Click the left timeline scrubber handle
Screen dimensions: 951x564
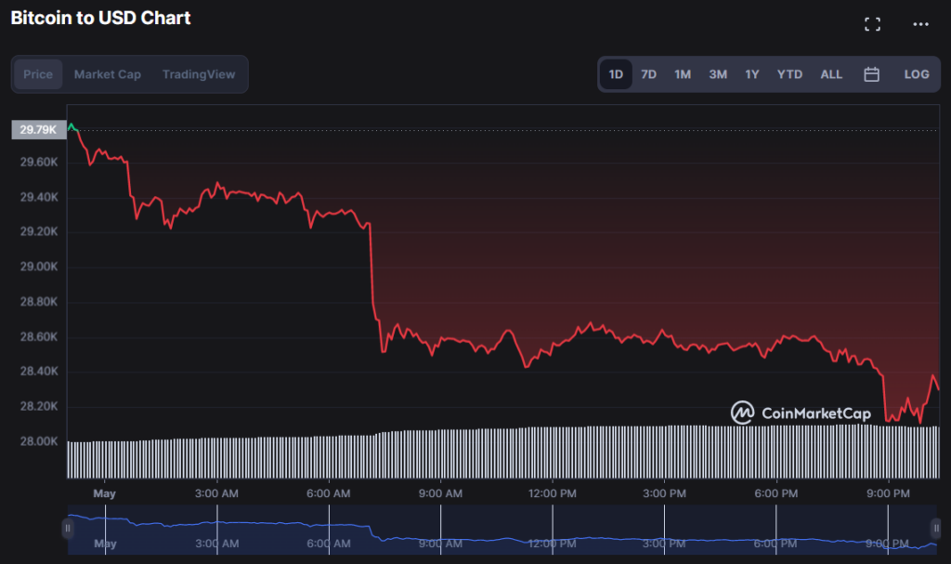point(68,529)
